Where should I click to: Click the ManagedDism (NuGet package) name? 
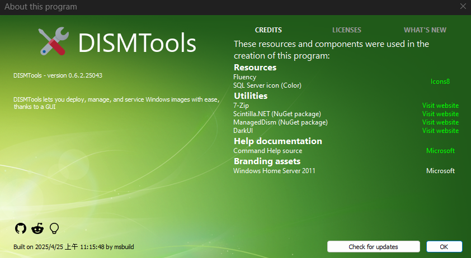[280, 122]
